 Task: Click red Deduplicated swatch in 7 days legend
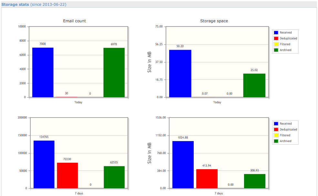pos(276,129)
